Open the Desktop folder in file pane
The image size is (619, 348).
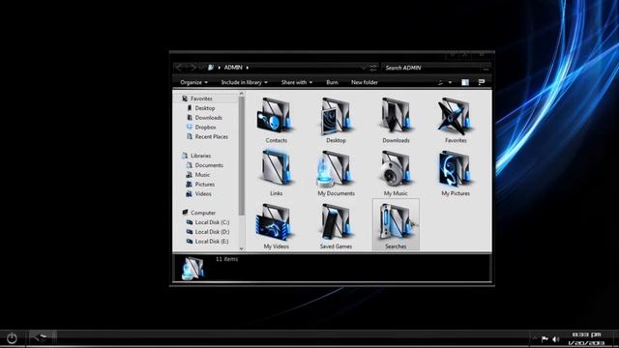pyautogui.click(x=336, y=120)
